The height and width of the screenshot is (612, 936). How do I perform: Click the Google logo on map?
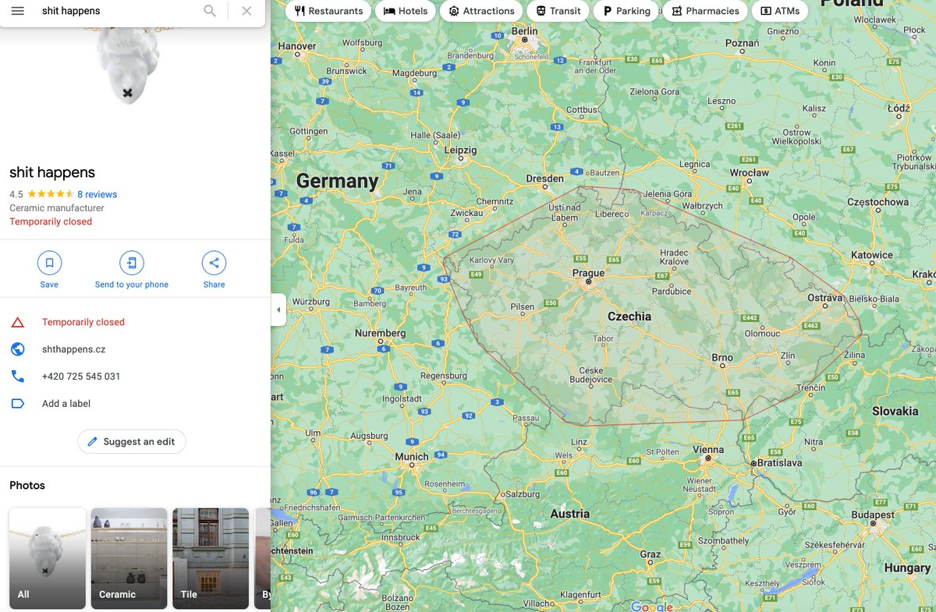click(x=652, y=606)
